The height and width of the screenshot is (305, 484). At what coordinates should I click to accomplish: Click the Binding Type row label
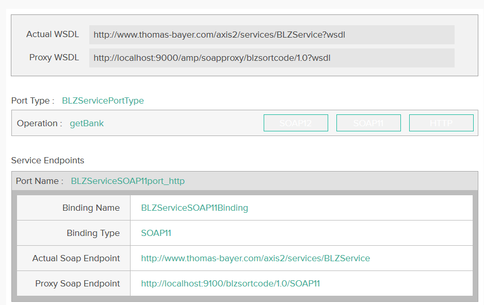point(93,233)
